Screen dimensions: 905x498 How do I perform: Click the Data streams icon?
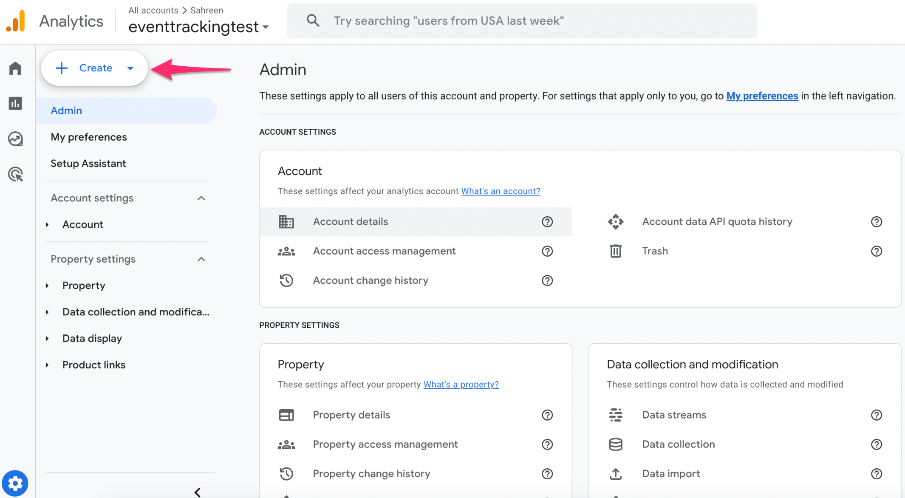pyautogui.click(x=616, y=415)
